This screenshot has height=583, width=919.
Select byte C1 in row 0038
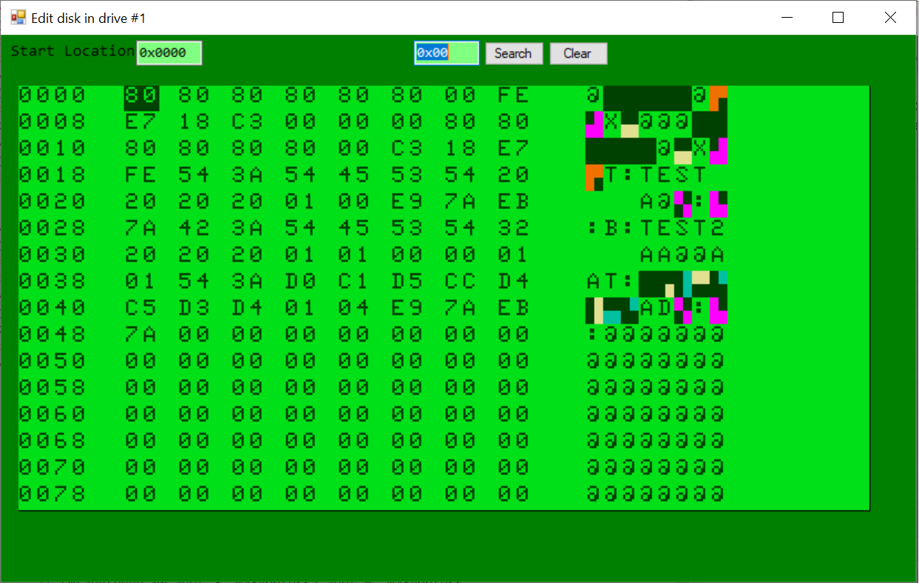354,282
